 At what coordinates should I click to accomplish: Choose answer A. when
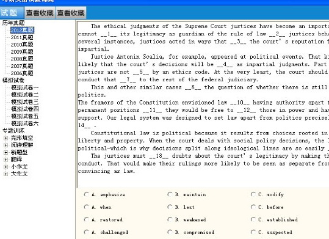(86, 207)
